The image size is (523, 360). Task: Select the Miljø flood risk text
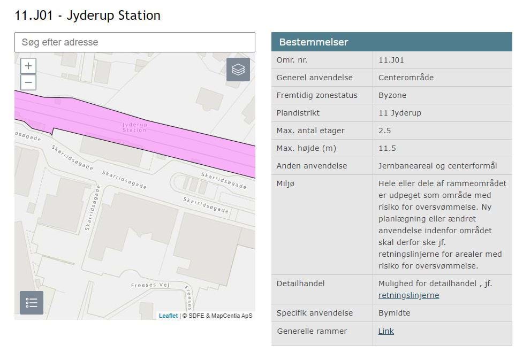click(x=442, y=225)
